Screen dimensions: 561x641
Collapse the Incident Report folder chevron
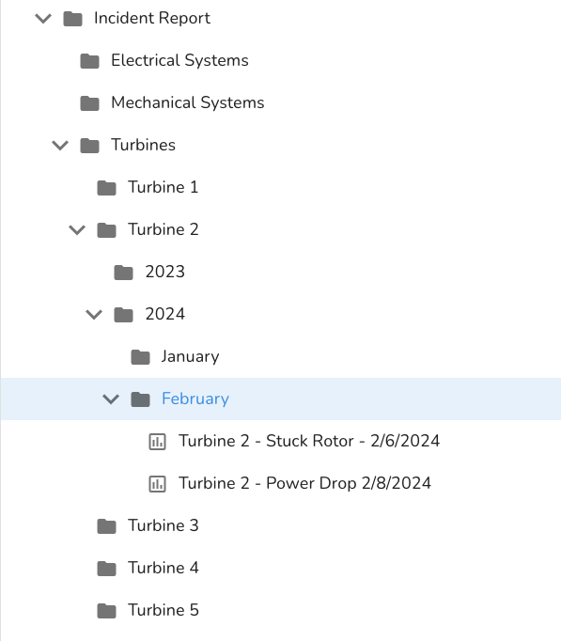point(43,19)
